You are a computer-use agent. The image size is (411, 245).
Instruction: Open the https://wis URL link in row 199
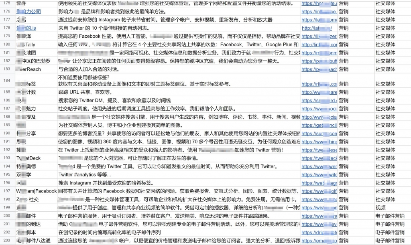pyautogui.click(x=319, y=208)
